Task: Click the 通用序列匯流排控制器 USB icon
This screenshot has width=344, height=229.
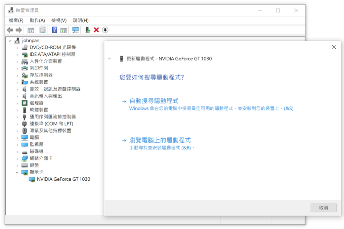Action: 25,117
